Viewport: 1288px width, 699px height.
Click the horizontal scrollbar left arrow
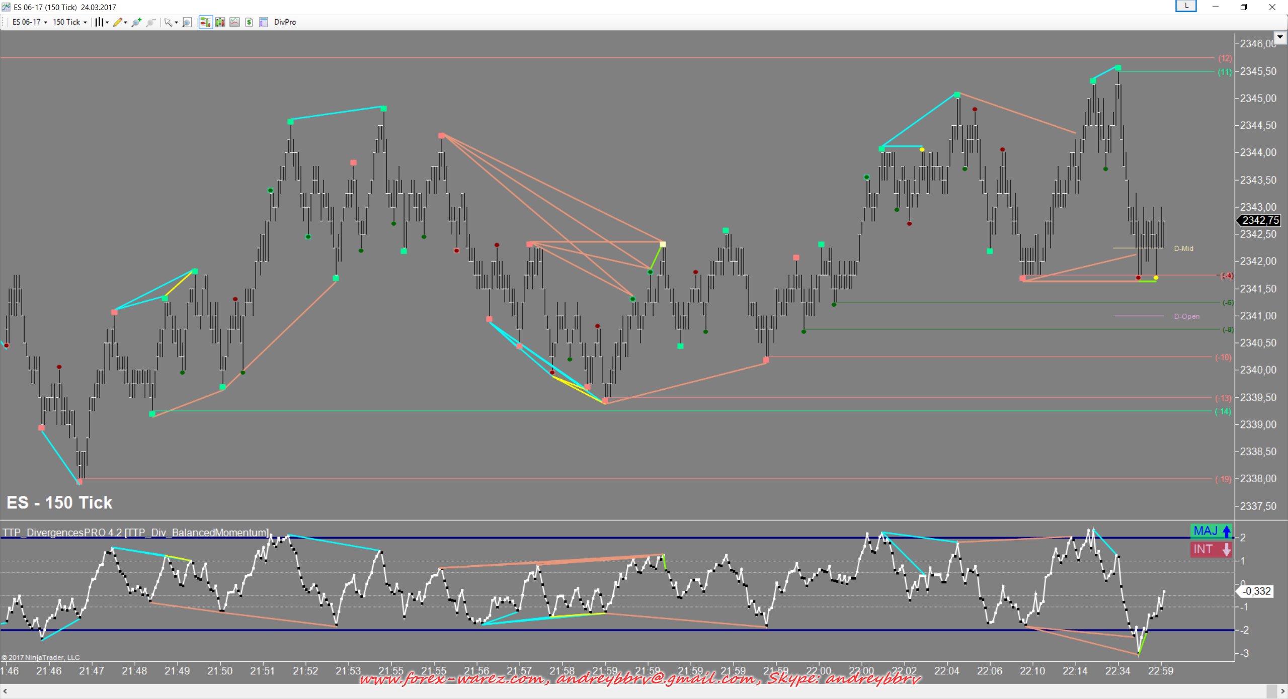point(5,691)
